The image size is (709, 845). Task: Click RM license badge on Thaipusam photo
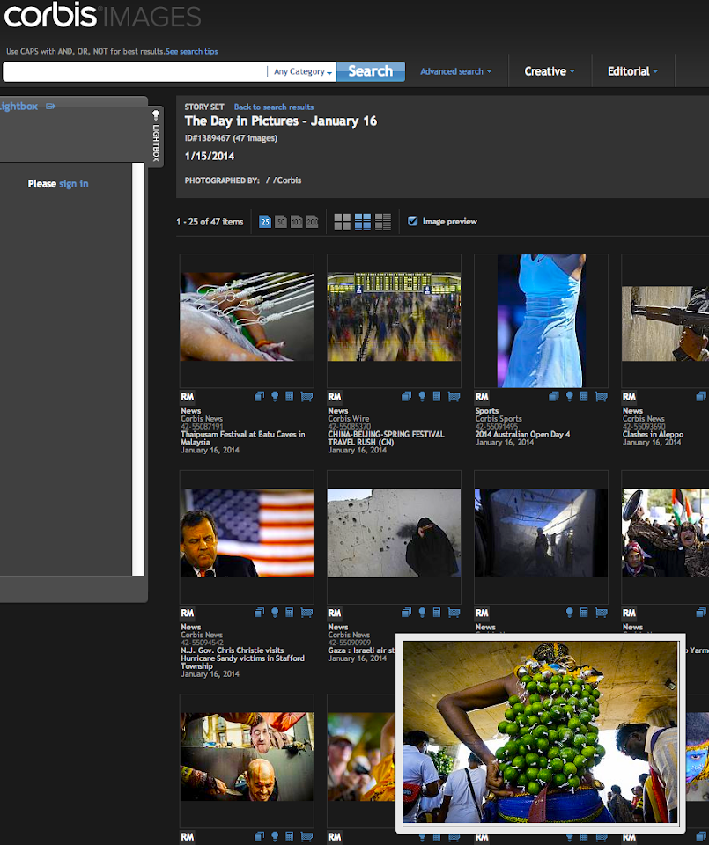point(187,397)
